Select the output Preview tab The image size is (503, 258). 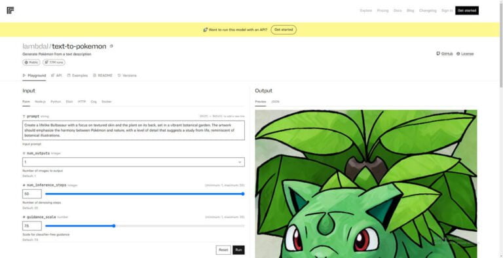click(261, 101)
